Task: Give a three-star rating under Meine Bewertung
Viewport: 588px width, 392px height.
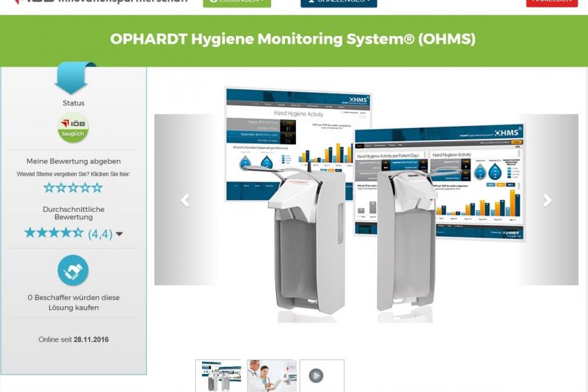Action: (x=73, y=188)
